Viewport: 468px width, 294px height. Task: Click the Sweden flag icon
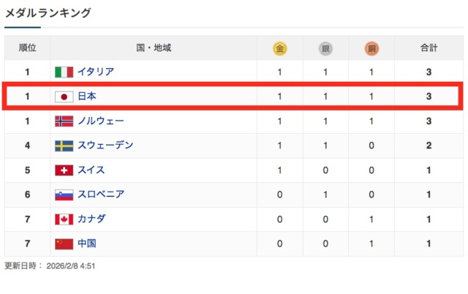[64, 146]
